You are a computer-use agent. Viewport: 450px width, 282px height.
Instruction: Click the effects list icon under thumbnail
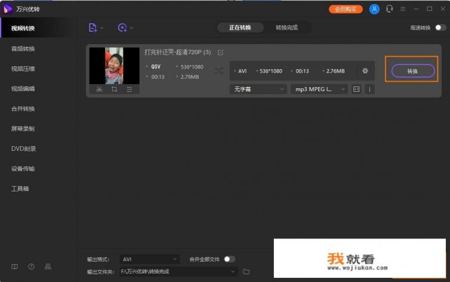click(130, 89)
